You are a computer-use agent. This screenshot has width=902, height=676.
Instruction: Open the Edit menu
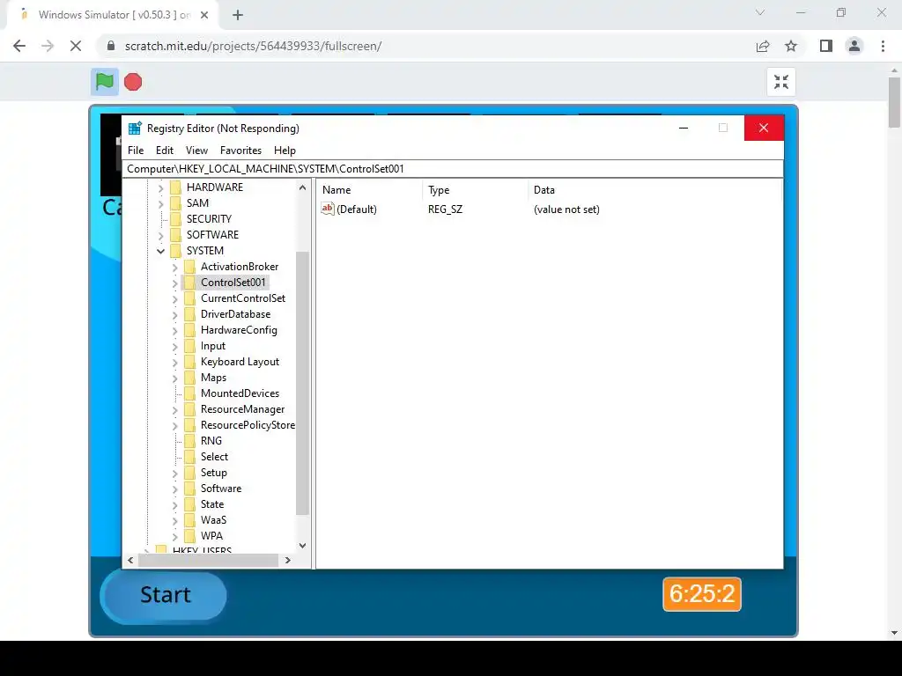(165, 150)
